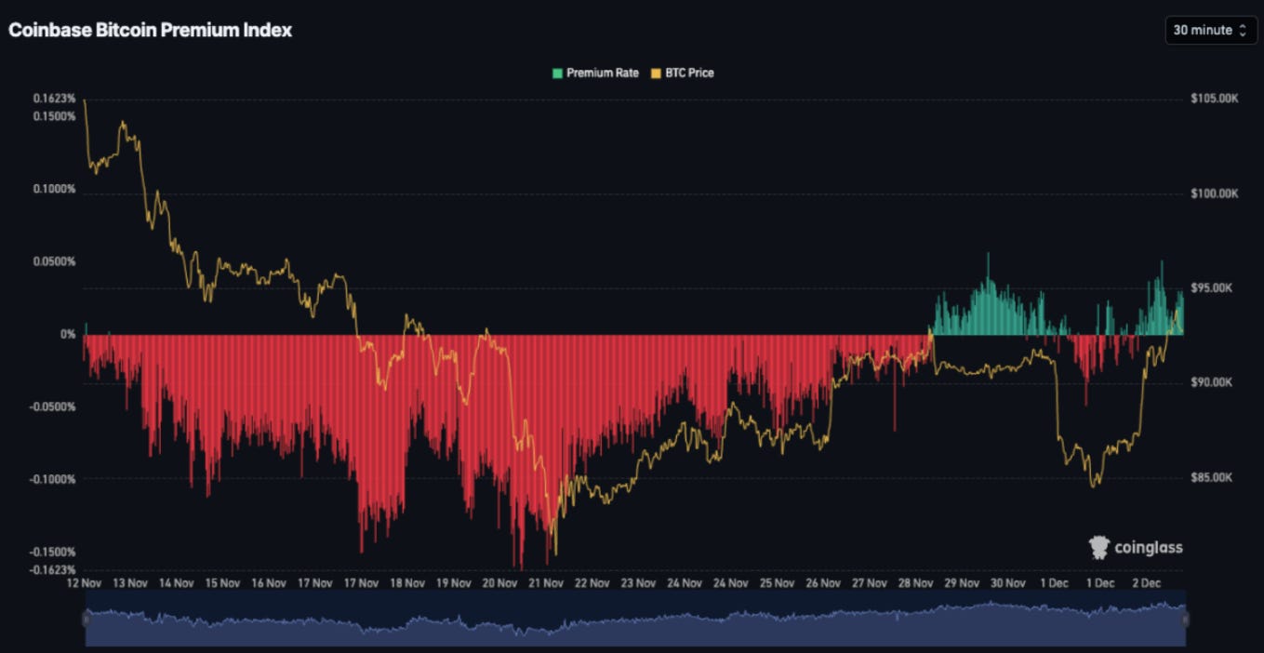Click the 13 Nov date label

click(130, 583)
